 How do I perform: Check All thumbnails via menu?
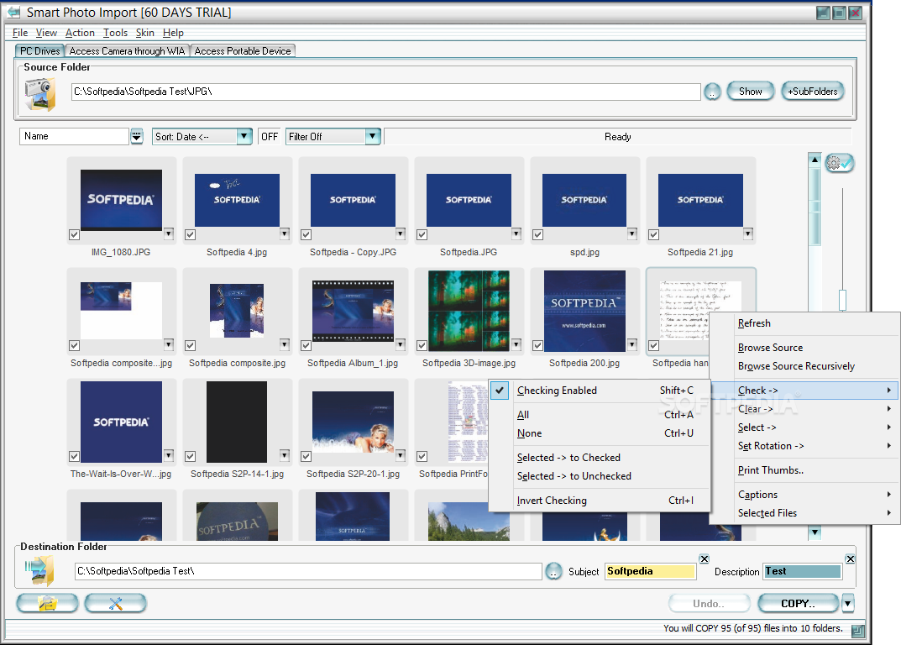(x=600, y=415)
